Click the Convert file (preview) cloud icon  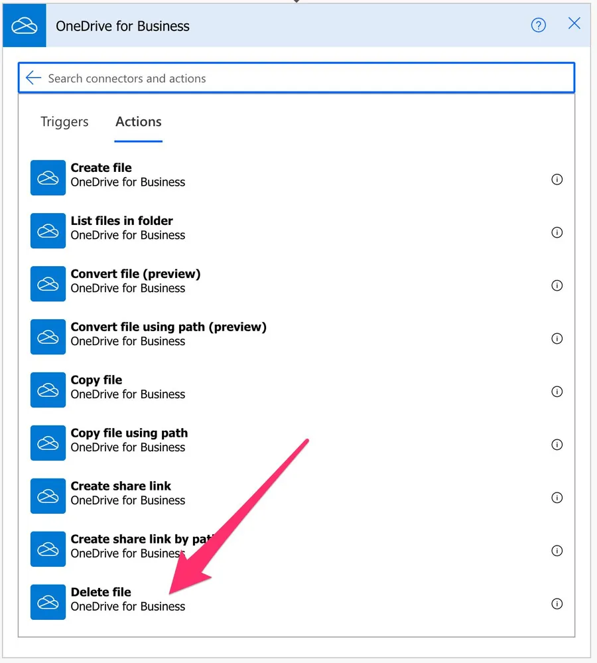tap(48, 284)
